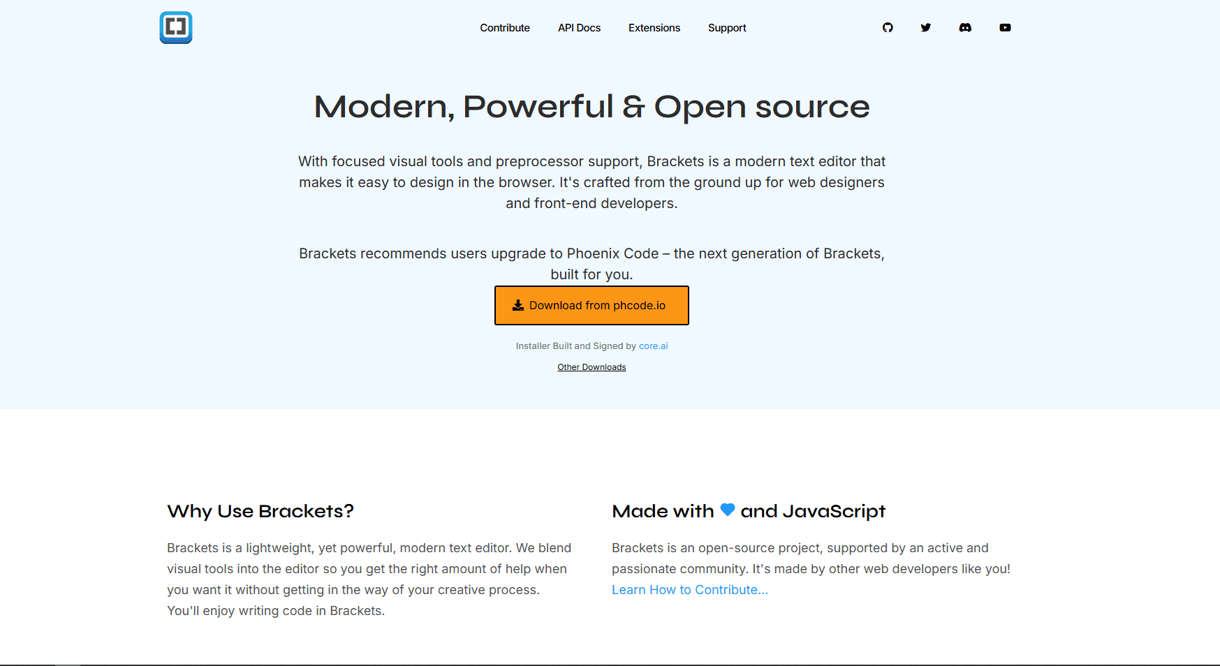Click the "and JavaScript" heading text

(x=813, y=511)
